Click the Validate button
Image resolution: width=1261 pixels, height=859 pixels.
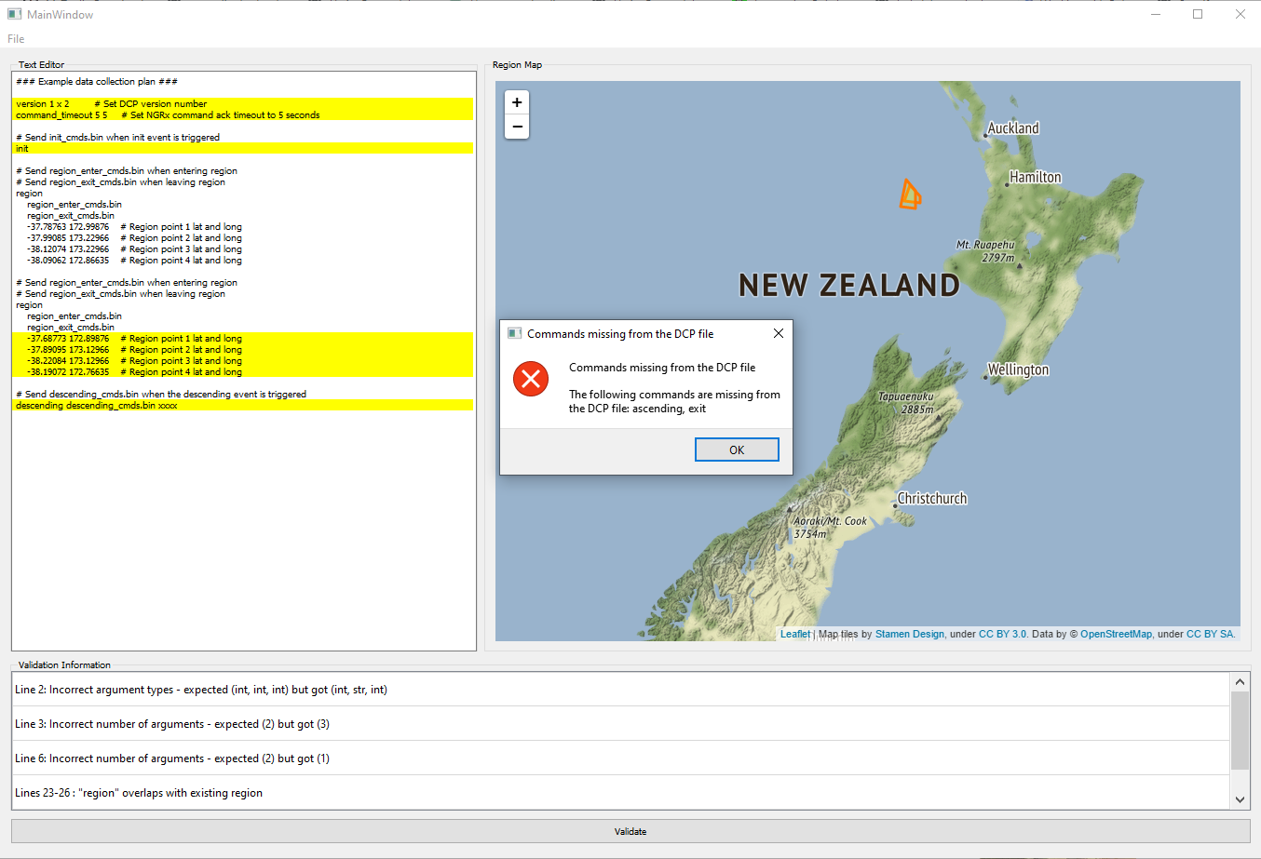coord(630,831)
